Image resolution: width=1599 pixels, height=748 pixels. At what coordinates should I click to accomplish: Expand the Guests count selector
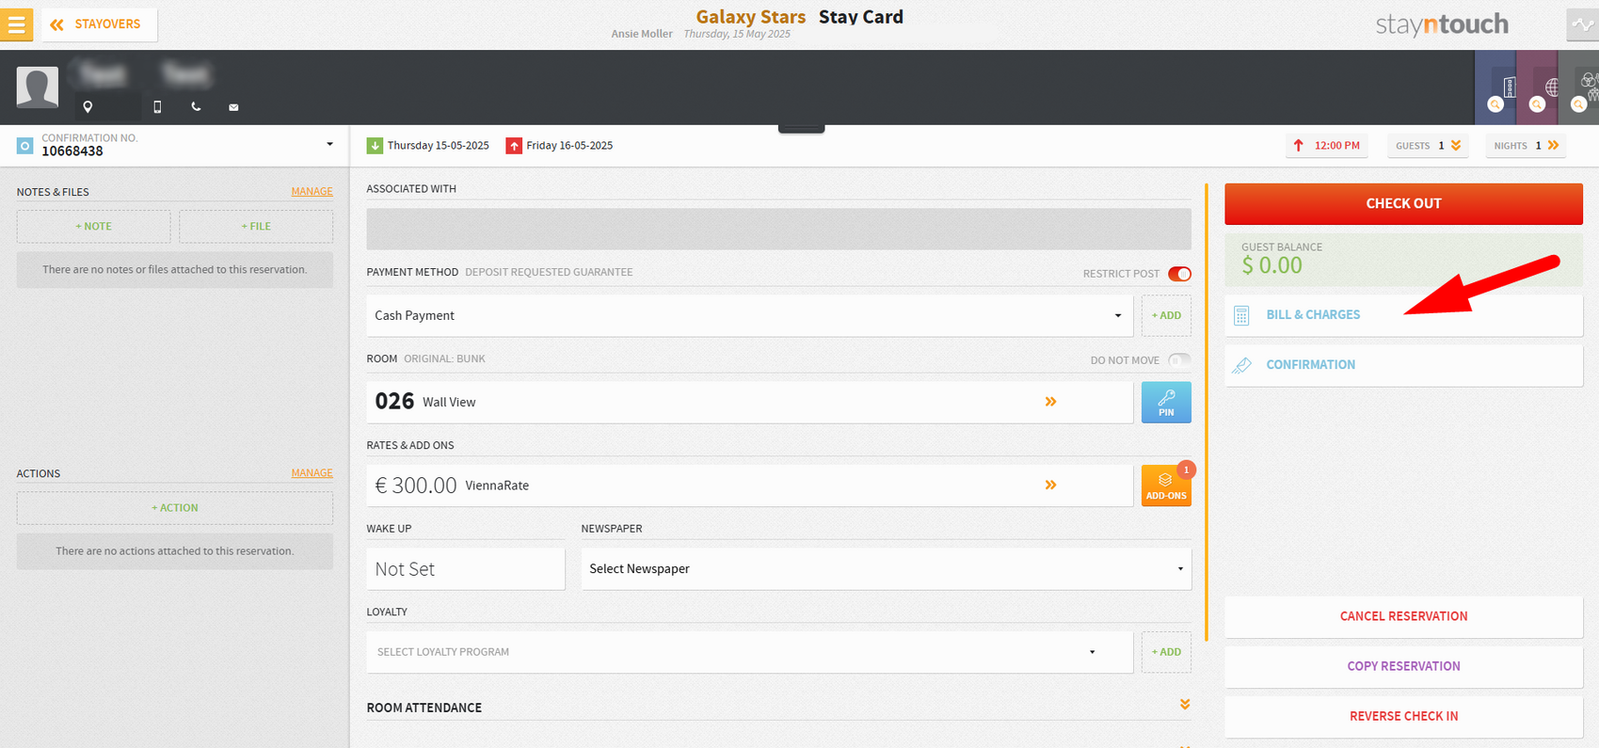click(x=1428, y=146)
